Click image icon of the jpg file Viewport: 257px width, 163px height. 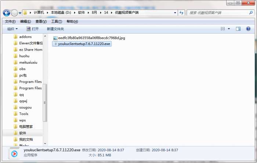(55, 38)
